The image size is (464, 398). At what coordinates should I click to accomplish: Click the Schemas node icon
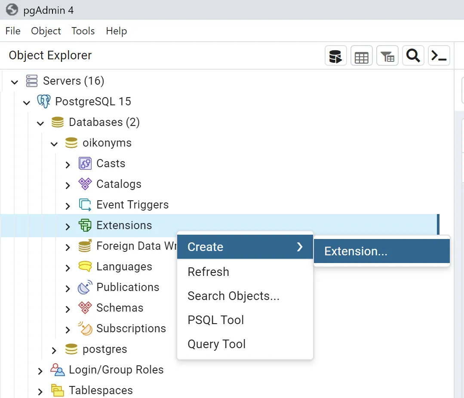coord(85,308)
